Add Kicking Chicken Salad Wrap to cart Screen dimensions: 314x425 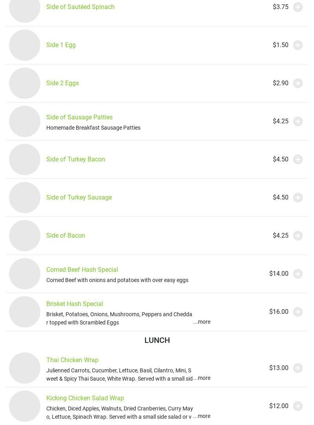click(298, 406)
